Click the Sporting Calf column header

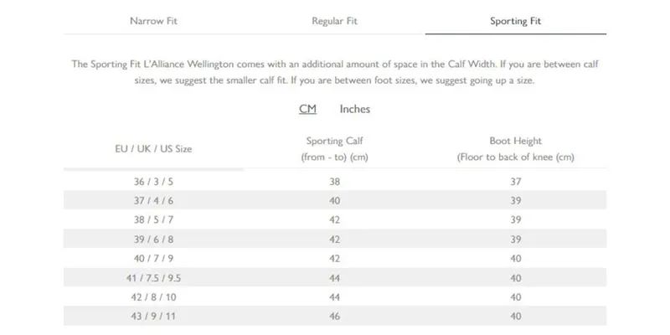tap(334, 149)
